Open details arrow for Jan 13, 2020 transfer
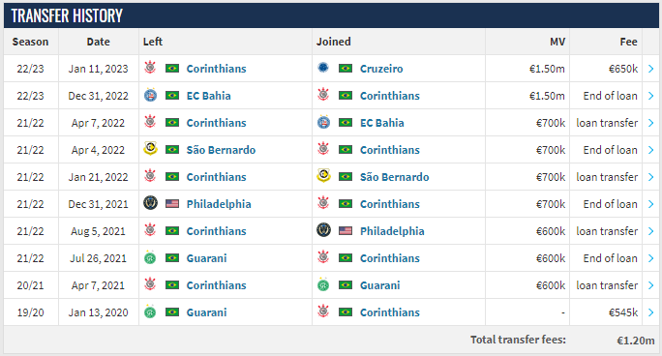 tap(650, 312)
